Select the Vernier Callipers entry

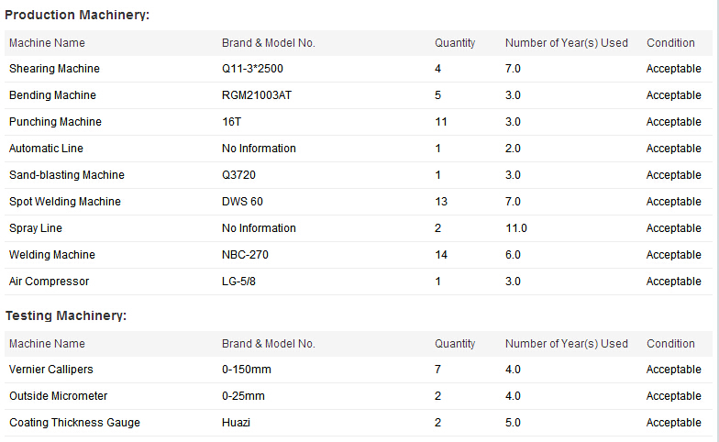(x=51, y=370)
